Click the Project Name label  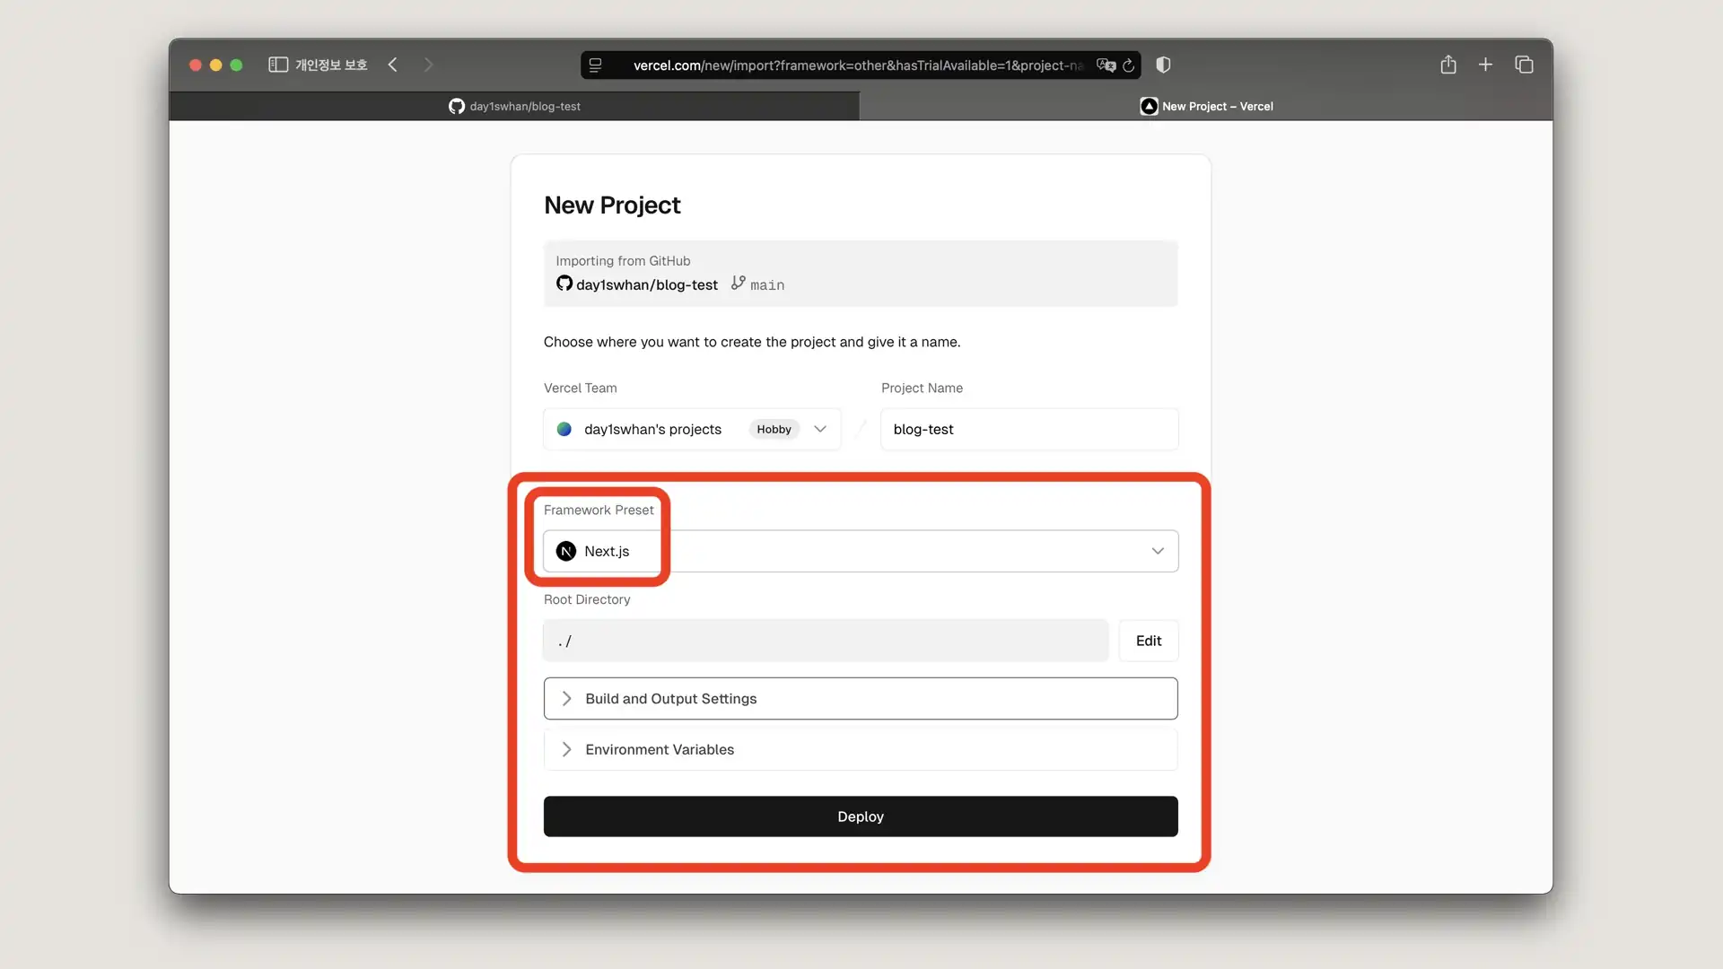922,388
